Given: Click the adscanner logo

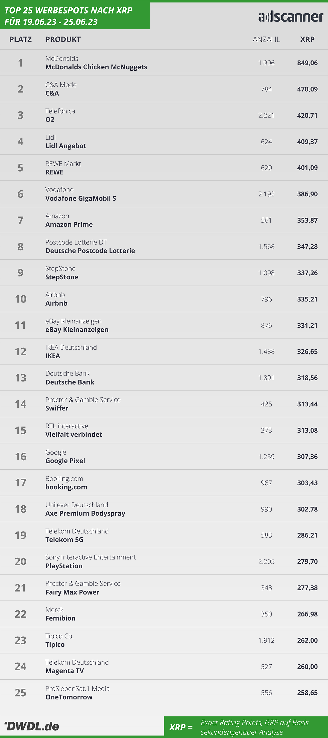Looking at the screenshot, I should click(291, 17).
